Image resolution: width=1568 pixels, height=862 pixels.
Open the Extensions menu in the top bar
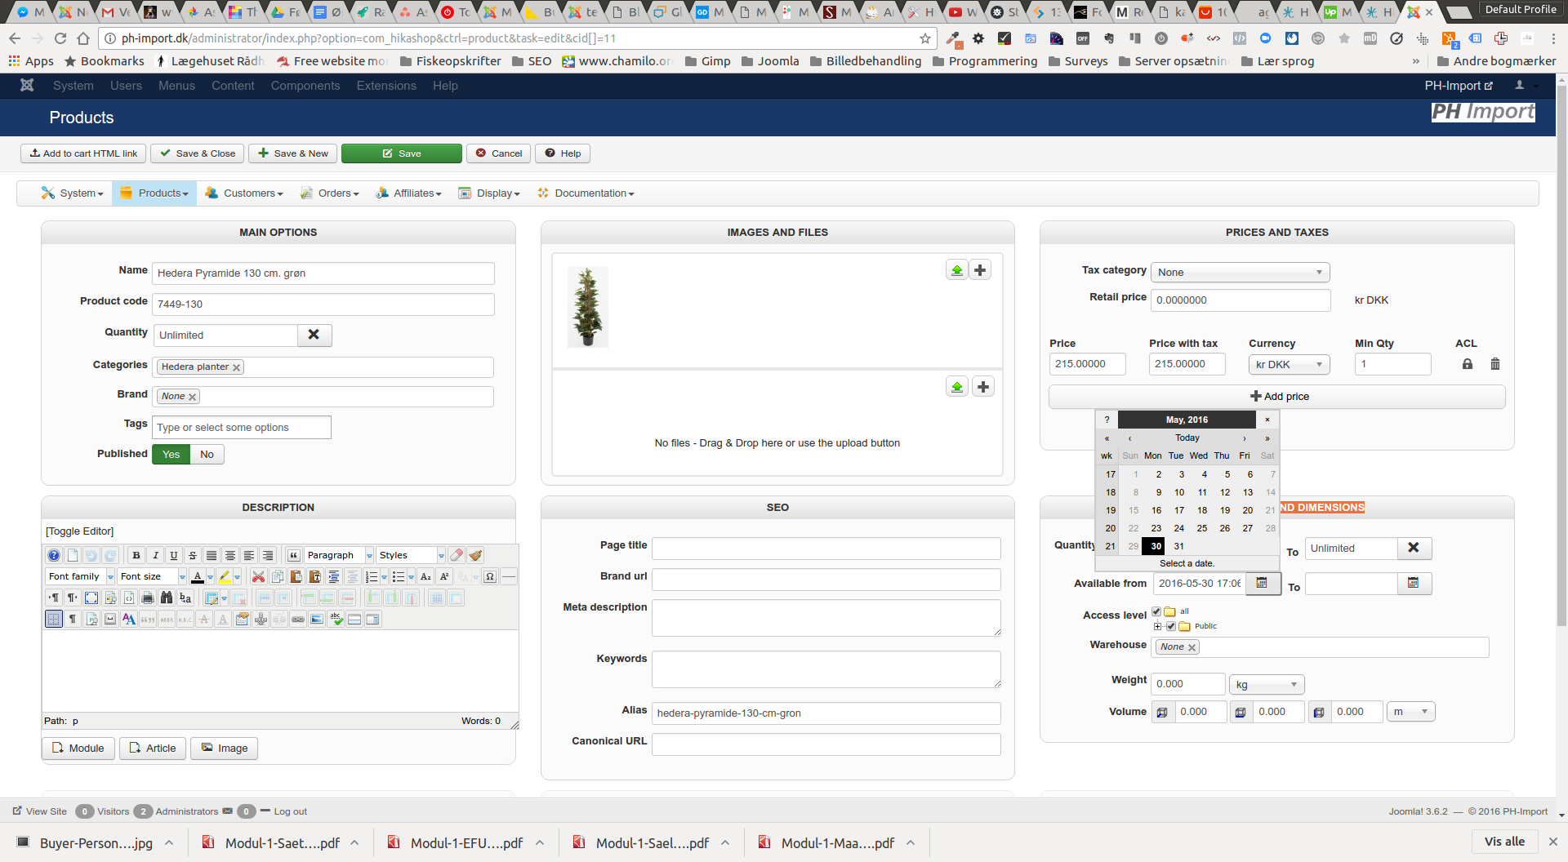click(x=385, y=86)
